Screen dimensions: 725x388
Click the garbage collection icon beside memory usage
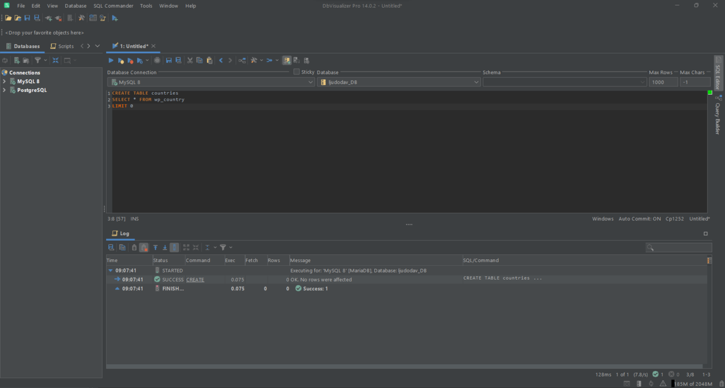[x=722, y=384]
